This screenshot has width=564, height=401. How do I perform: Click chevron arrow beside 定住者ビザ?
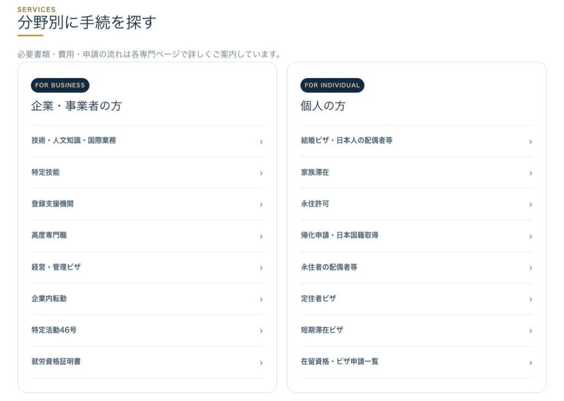[x=530, y=299]
